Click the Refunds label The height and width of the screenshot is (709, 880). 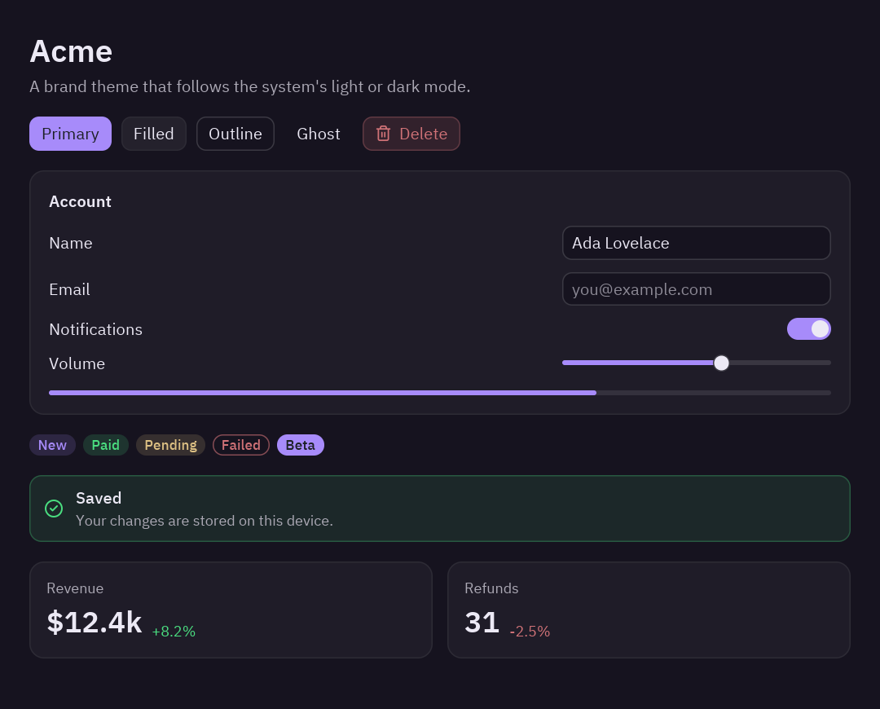(491, 588)
